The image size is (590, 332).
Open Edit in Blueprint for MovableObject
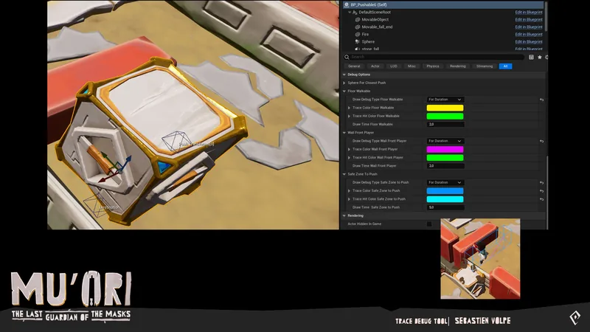529,20
